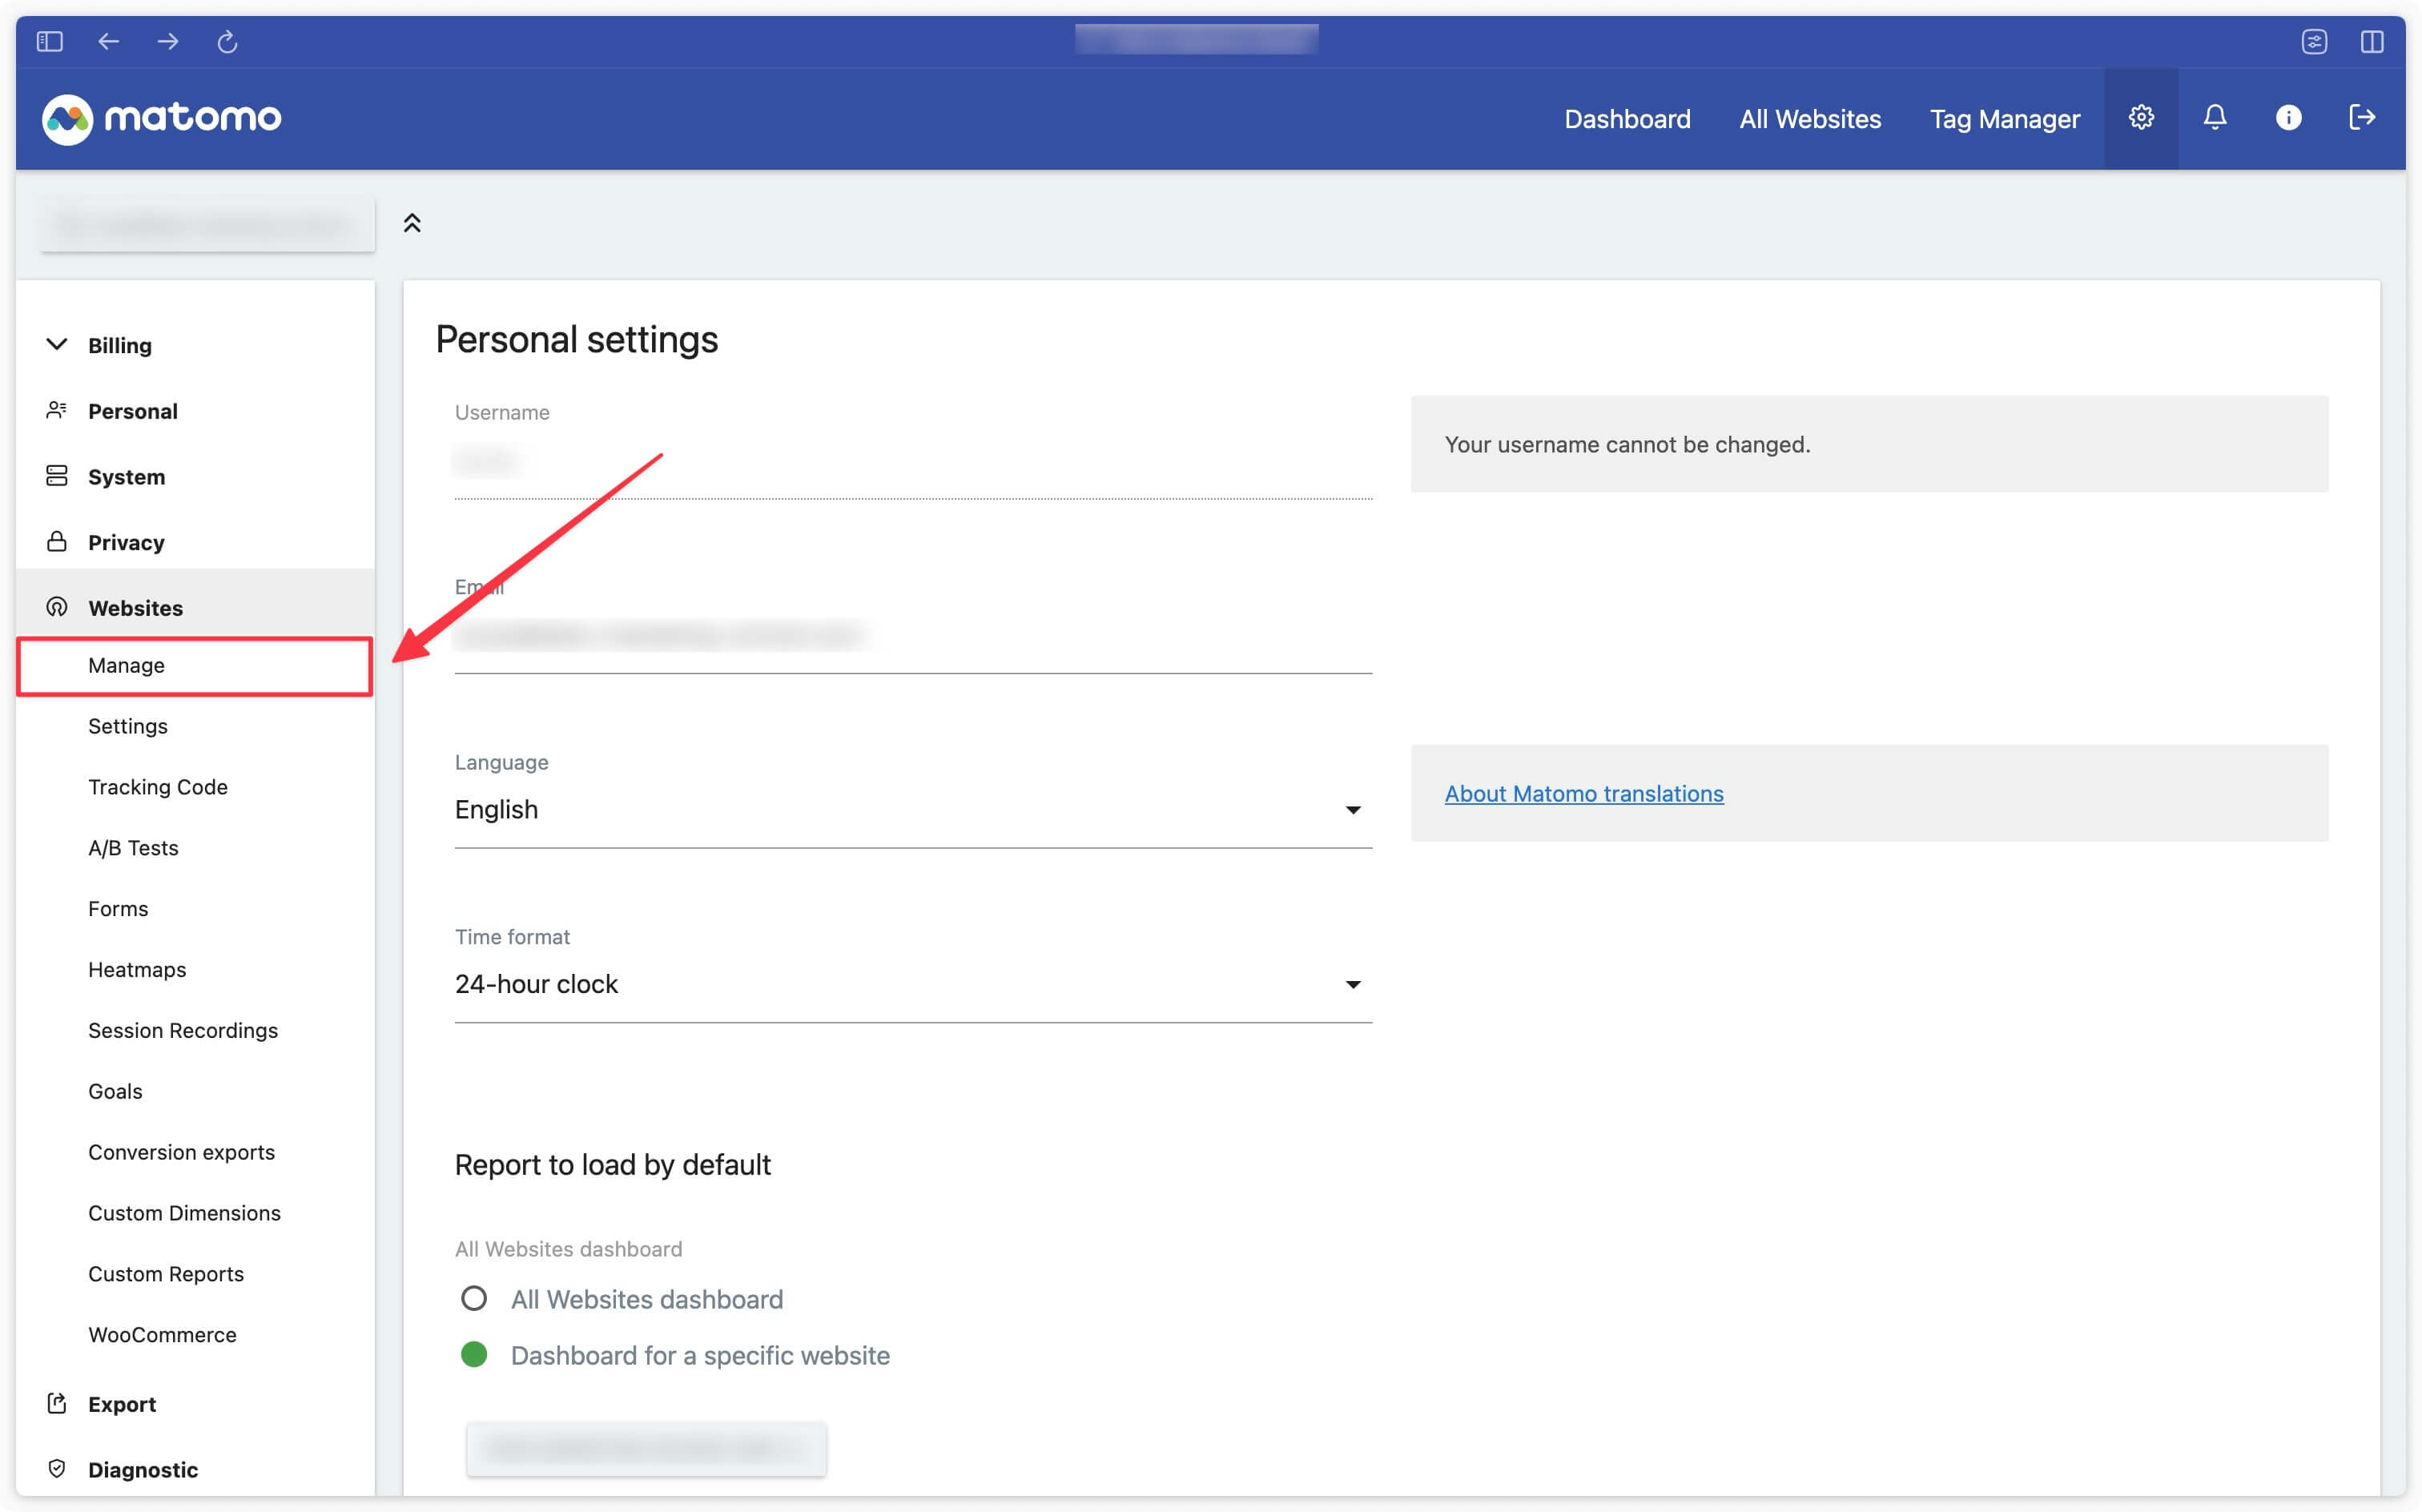2422x1512 pixels.
Task: Expand the Billing section in sidebar
Action: [119, 343]
